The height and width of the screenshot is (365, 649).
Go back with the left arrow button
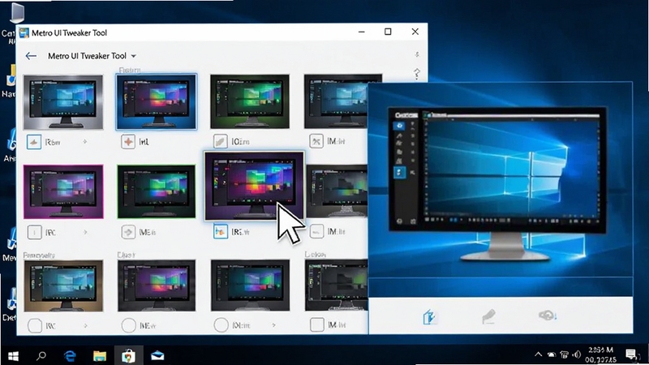point(31,56)
